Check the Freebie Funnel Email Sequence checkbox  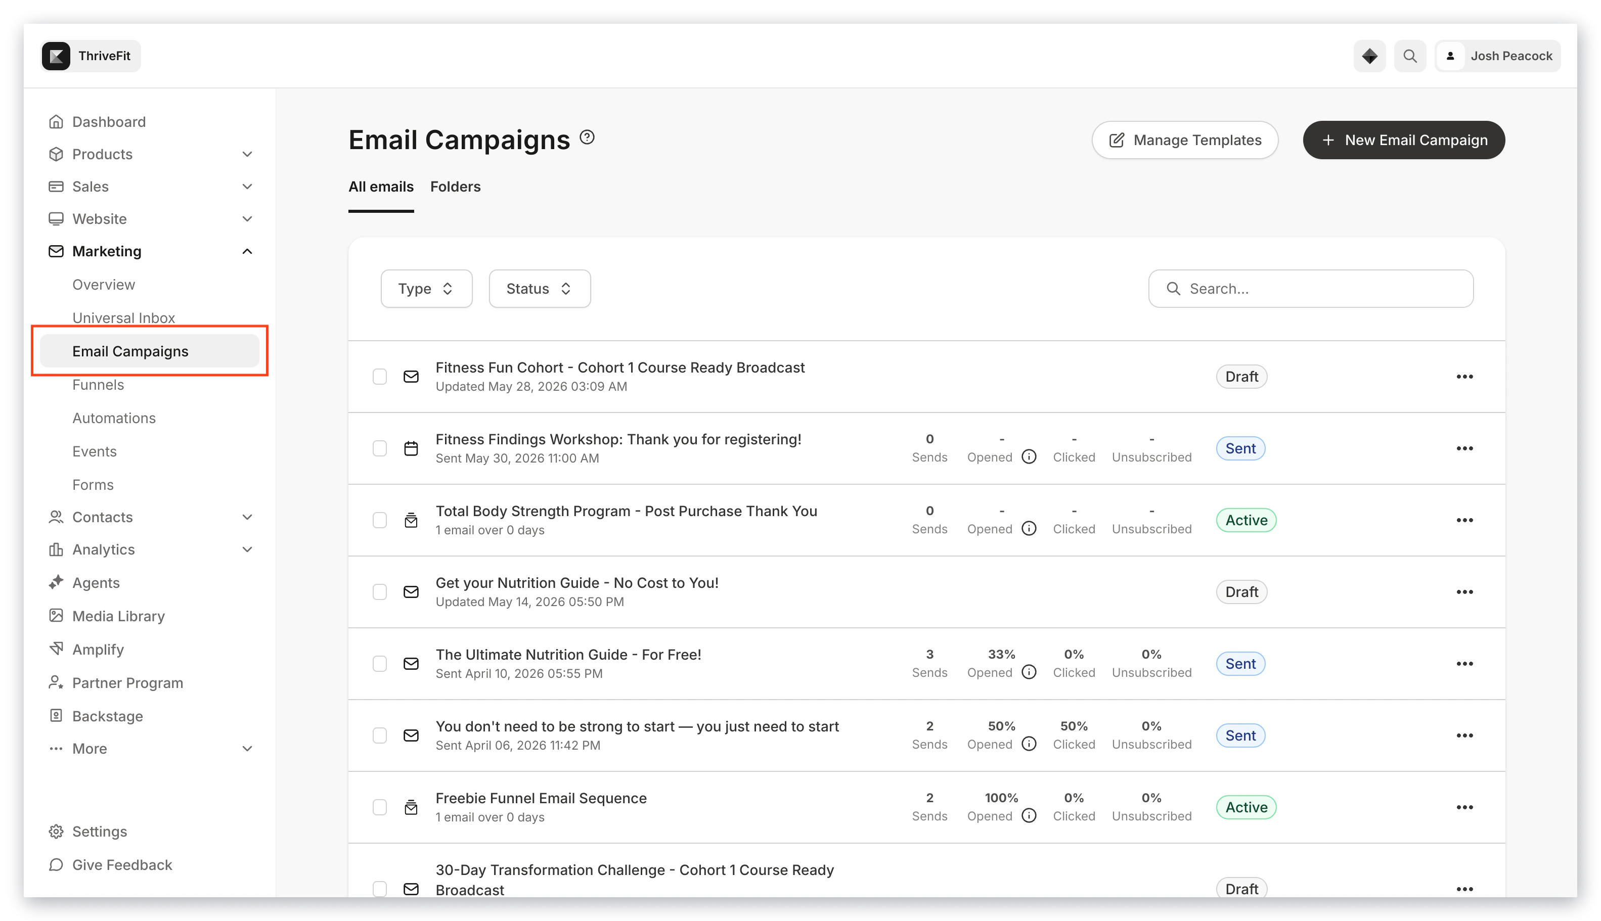tap(380, 807)
